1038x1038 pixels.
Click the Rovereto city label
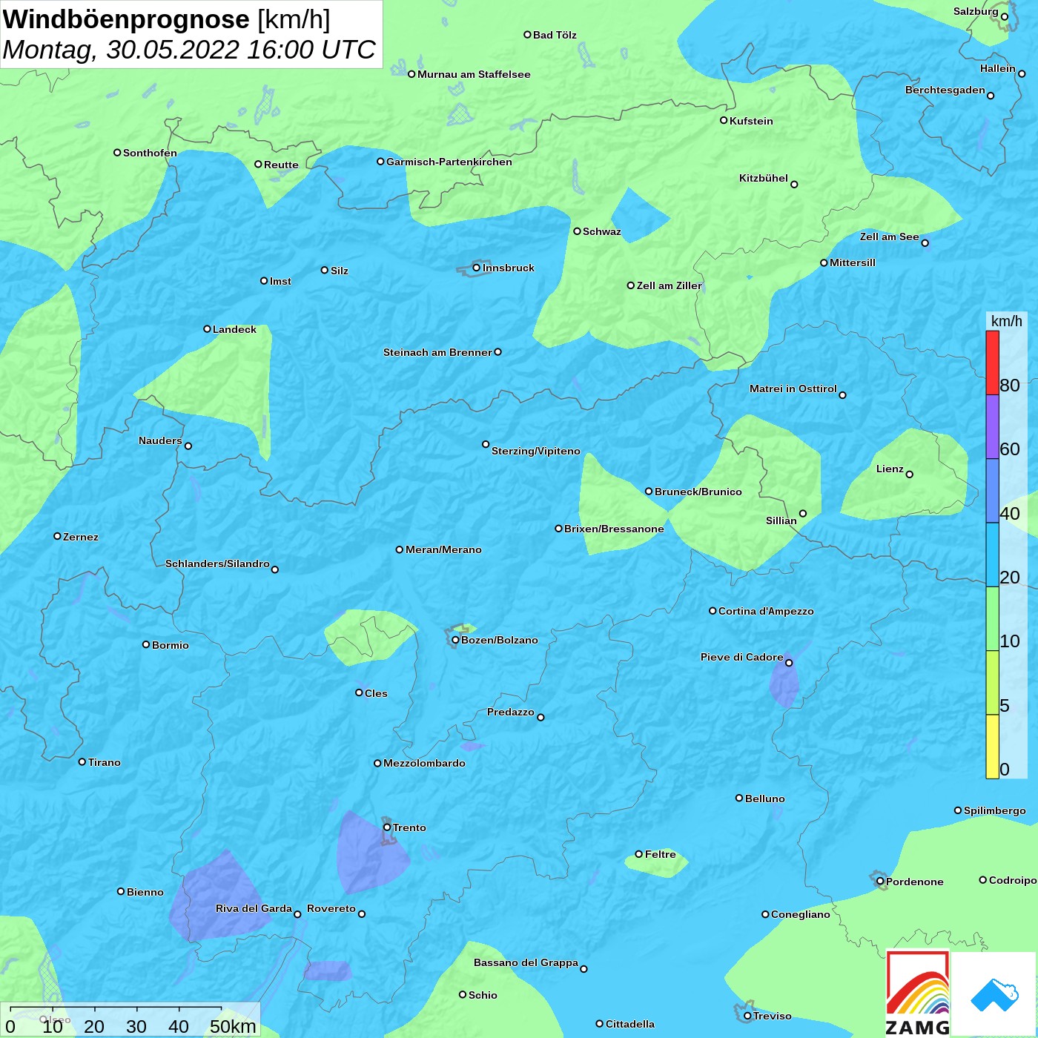click(x=331, y=908)
